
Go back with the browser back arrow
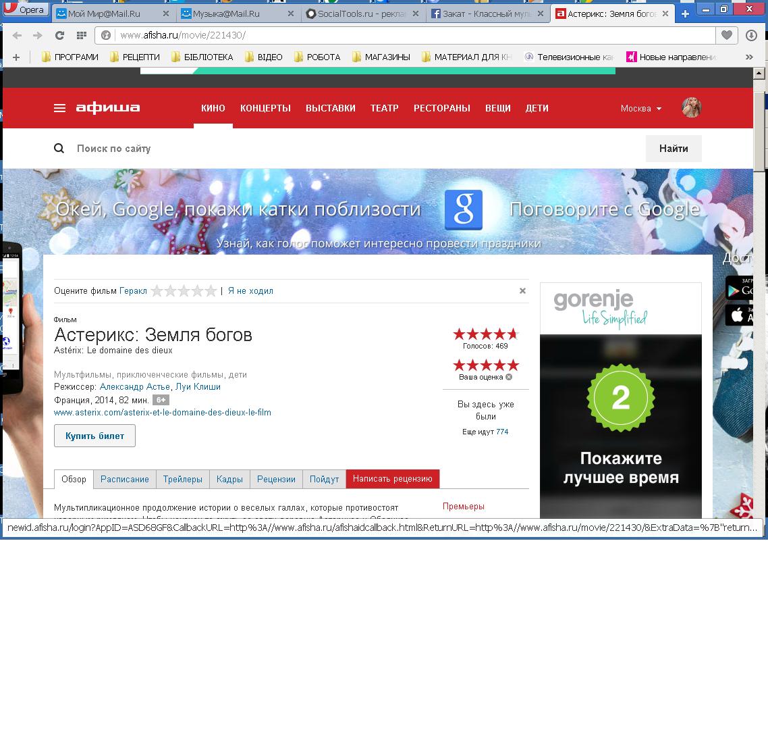[17, 35]
